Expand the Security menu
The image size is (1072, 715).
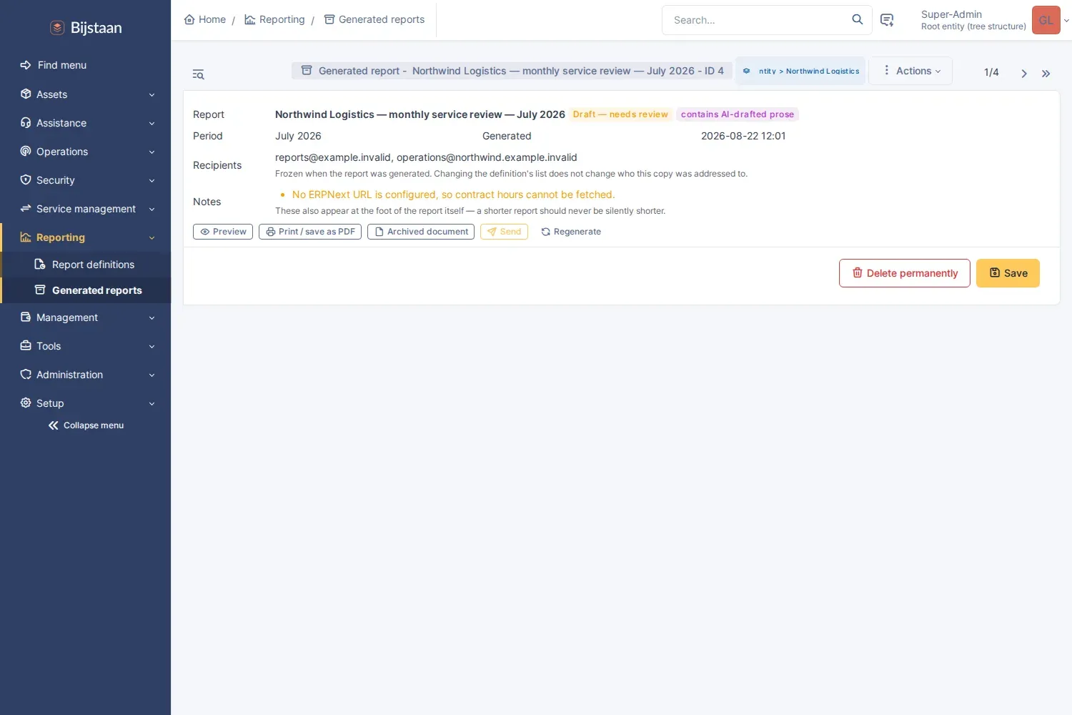(86, 180)
